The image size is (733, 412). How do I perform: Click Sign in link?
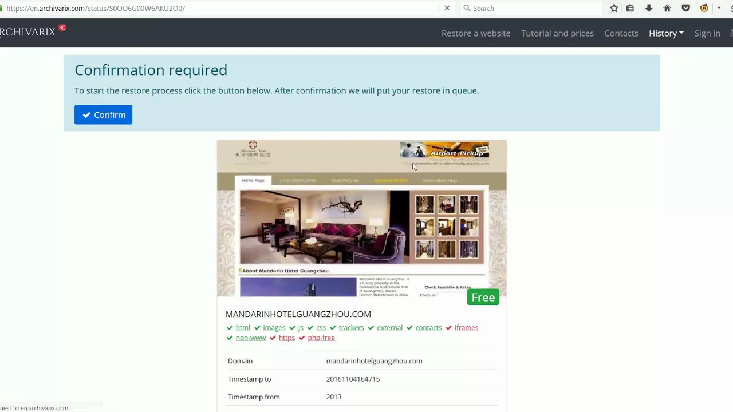707,33
